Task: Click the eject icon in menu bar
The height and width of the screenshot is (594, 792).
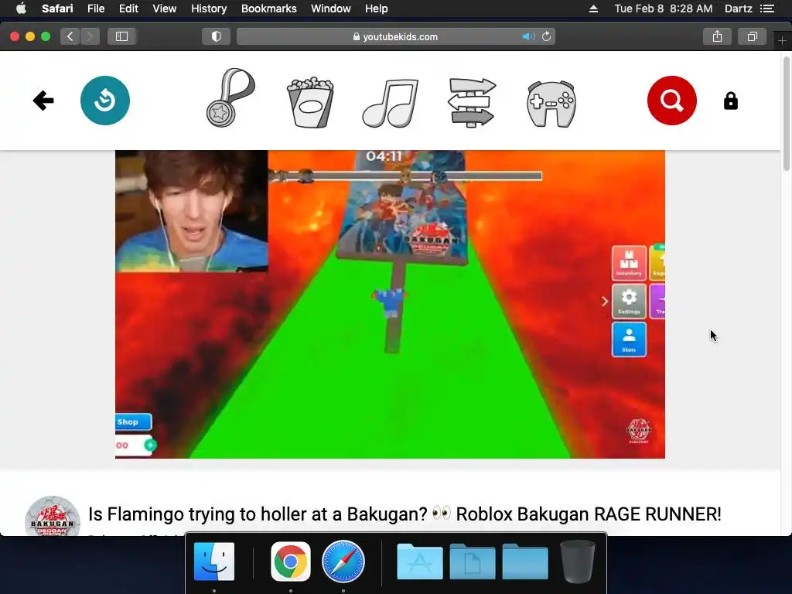Action: [593, 9]
